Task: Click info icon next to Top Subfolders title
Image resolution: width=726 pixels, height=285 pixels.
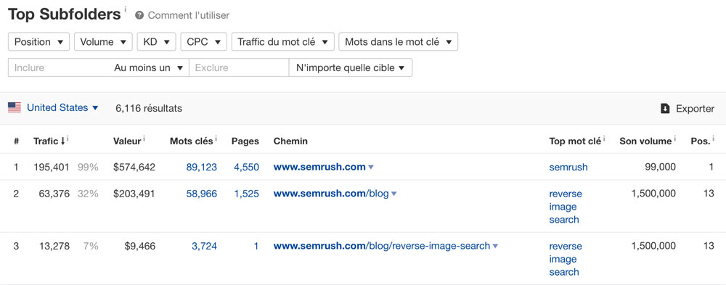Action: pos(125,9)
